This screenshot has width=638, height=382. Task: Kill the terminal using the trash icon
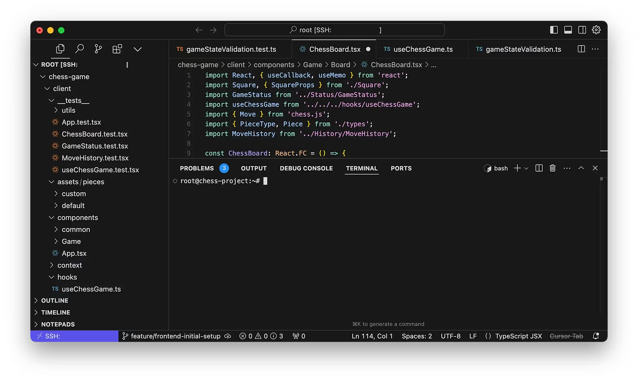[552, 168]
